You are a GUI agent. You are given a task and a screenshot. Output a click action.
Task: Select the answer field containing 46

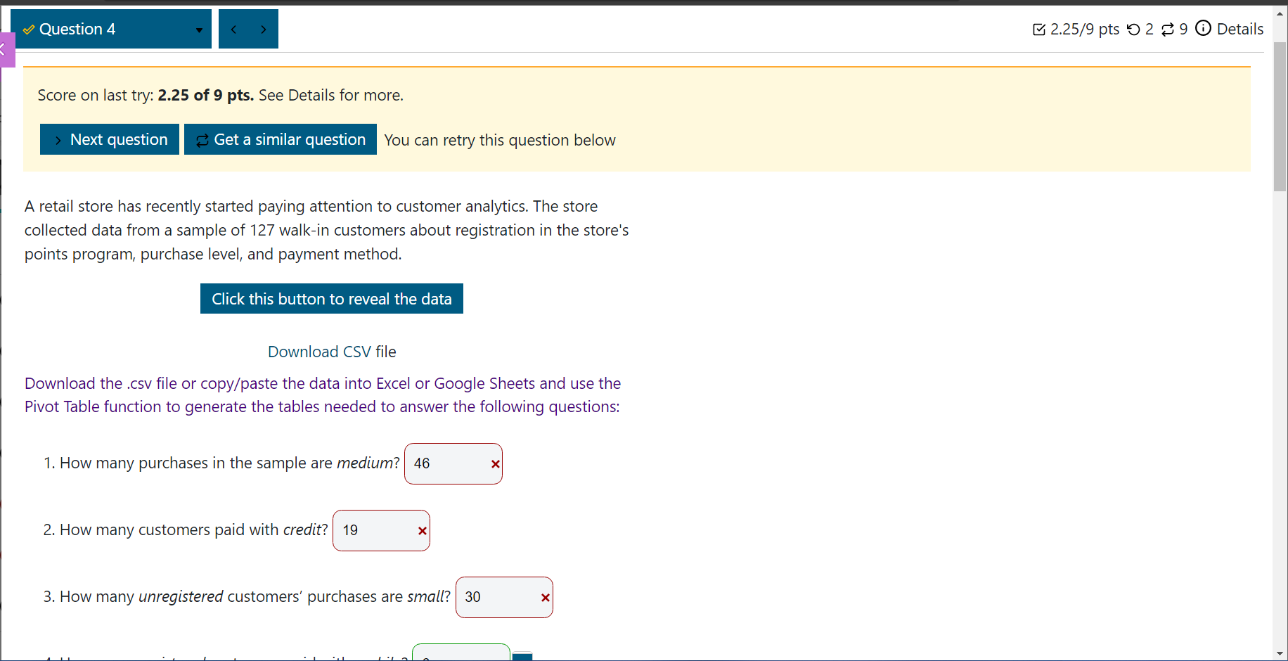point(443,463)
